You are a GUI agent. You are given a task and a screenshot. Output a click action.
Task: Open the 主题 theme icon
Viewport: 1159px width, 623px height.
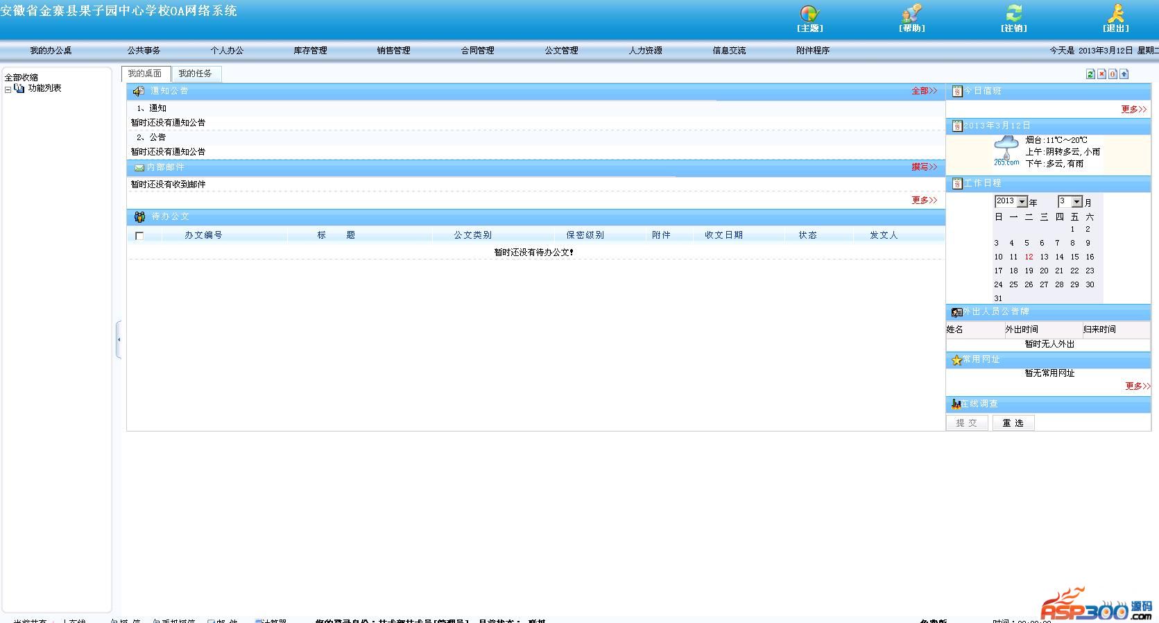pos(809,15)
